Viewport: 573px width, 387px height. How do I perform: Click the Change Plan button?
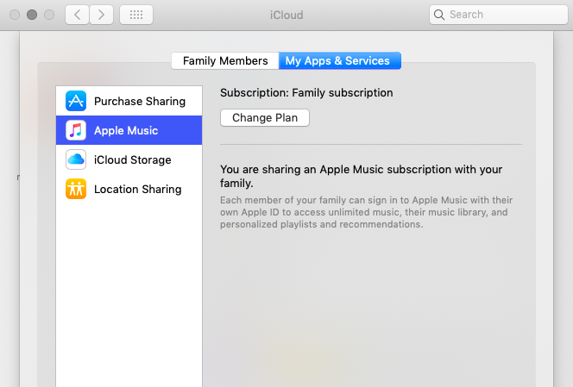point(265,117)
